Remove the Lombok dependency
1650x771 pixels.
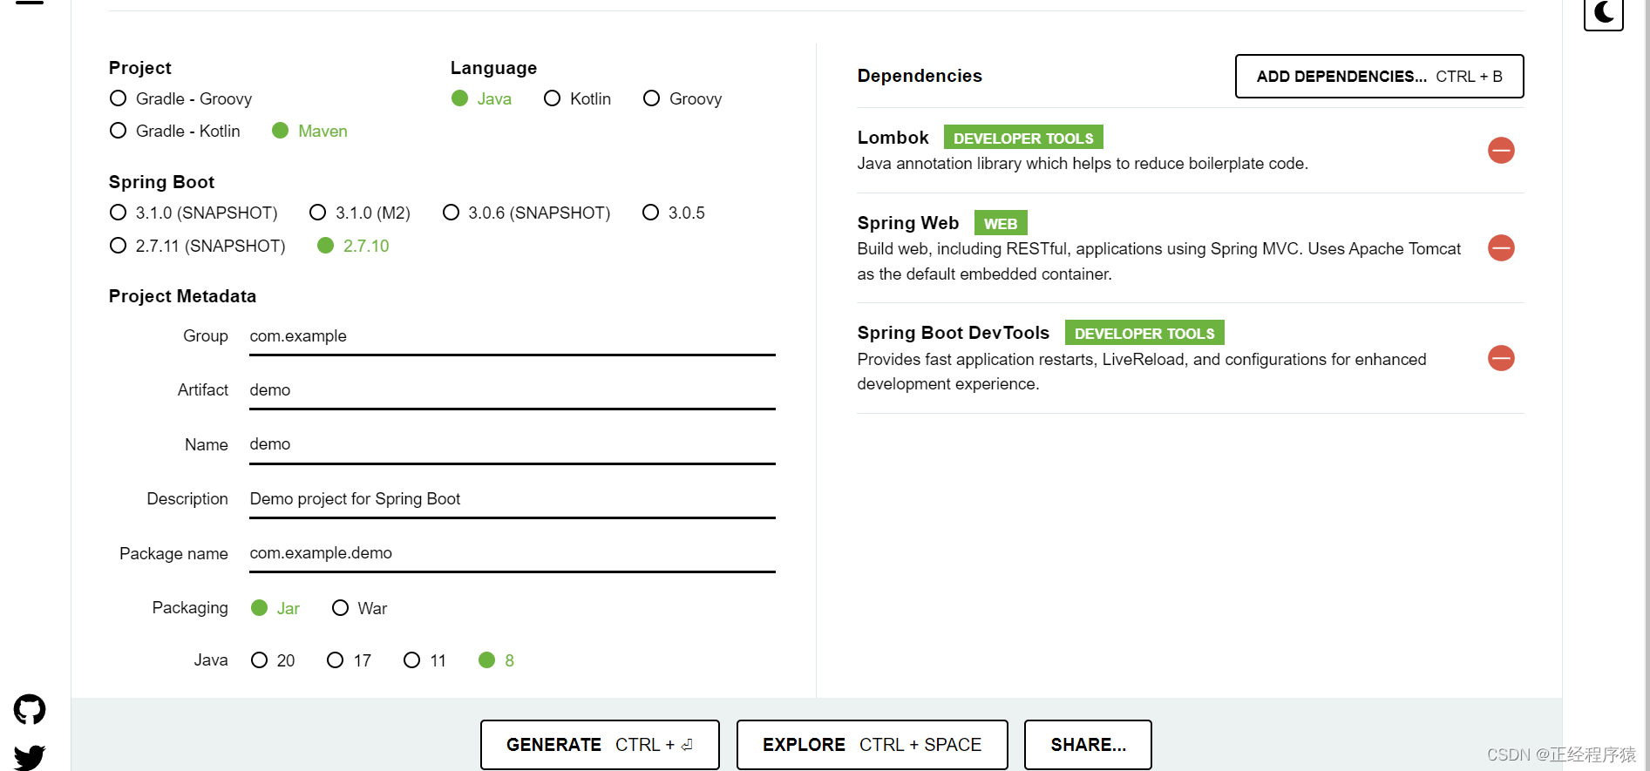coord(1501,151)
